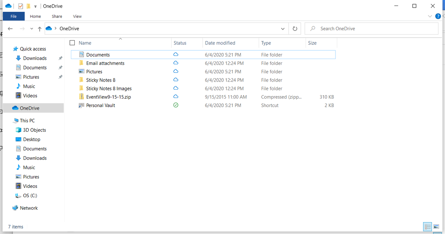Select This PC in the navigation pane
This screenshot has height=234, width=445.
coord(27,120)
